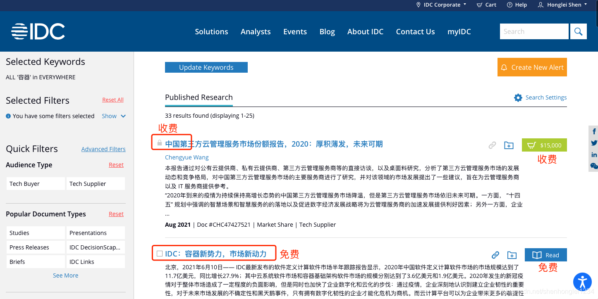The height and width of the screenshot is (299, 598).
Task: Click into the Search input field
Action: point(534,31)
